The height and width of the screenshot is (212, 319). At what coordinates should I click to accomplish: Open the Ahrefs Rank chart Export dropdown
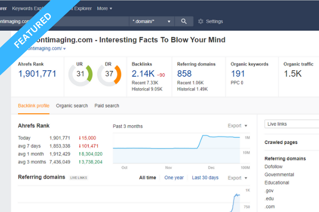(237, 126)
